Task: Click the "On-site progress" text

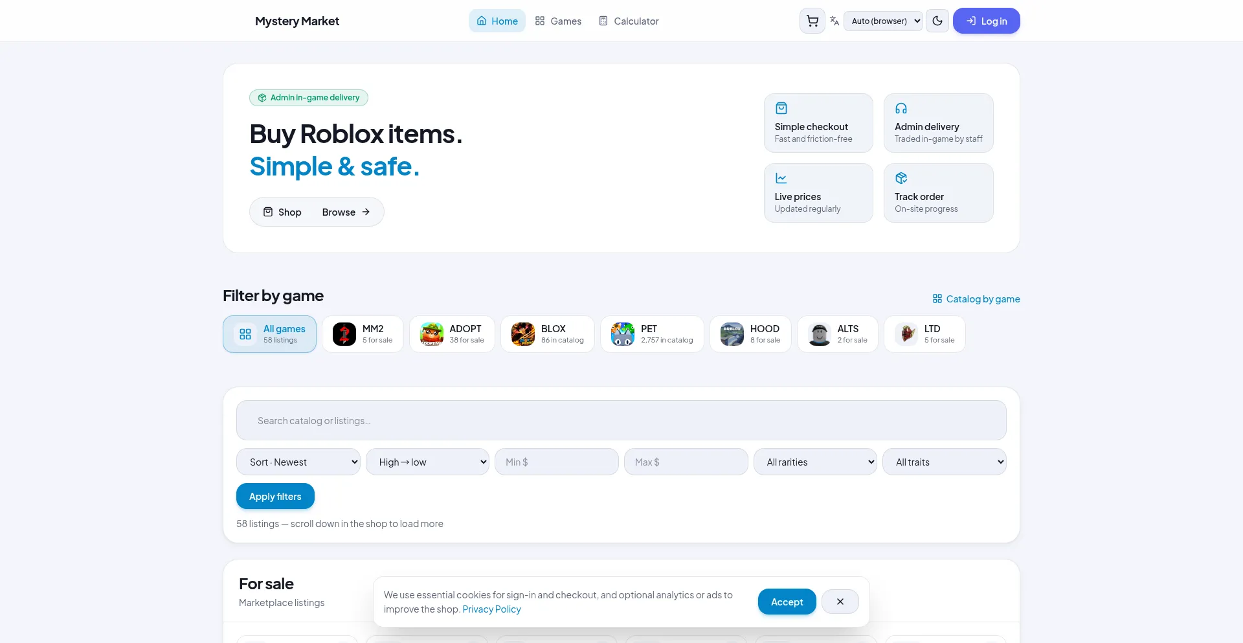Action: pos(926,209)
